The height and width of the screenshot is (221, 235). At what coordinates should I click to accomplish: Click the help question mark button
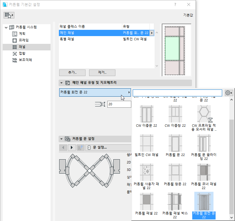click(x=175, y=4)
